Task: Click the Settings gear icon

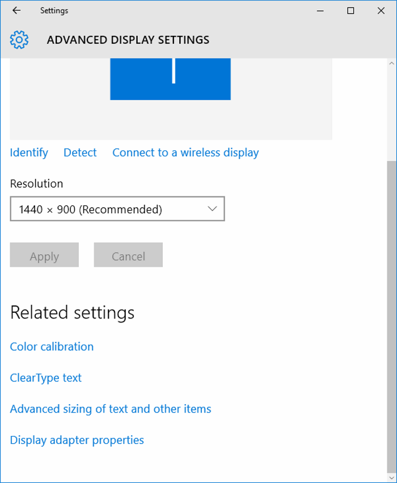Action: 19,40
